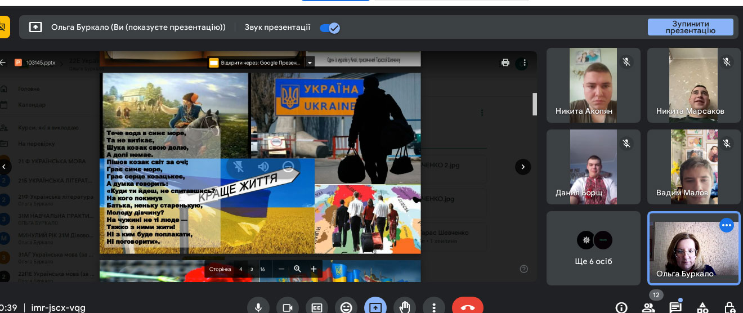Click the yellow icon at far left edge
The height and width of the screenshot is (313, 743).
click(5, 27)
